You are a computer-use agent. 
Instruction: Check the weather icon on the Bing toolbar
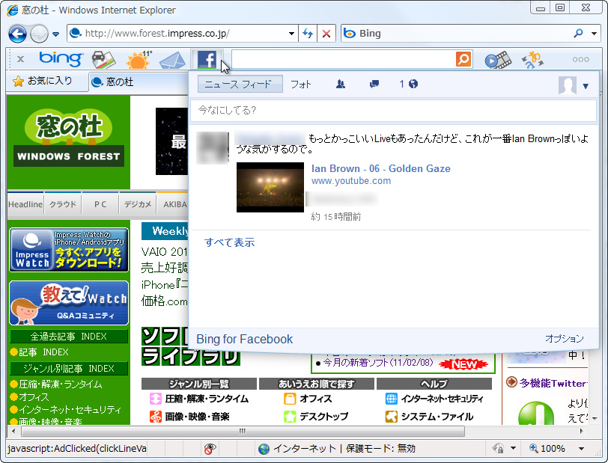point(139,58)
